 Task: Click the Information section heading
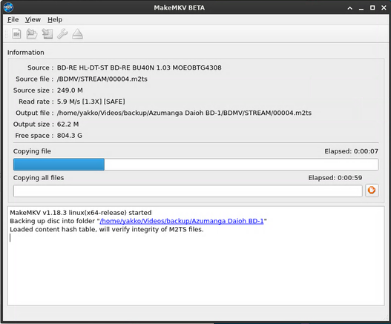point(26,53)
